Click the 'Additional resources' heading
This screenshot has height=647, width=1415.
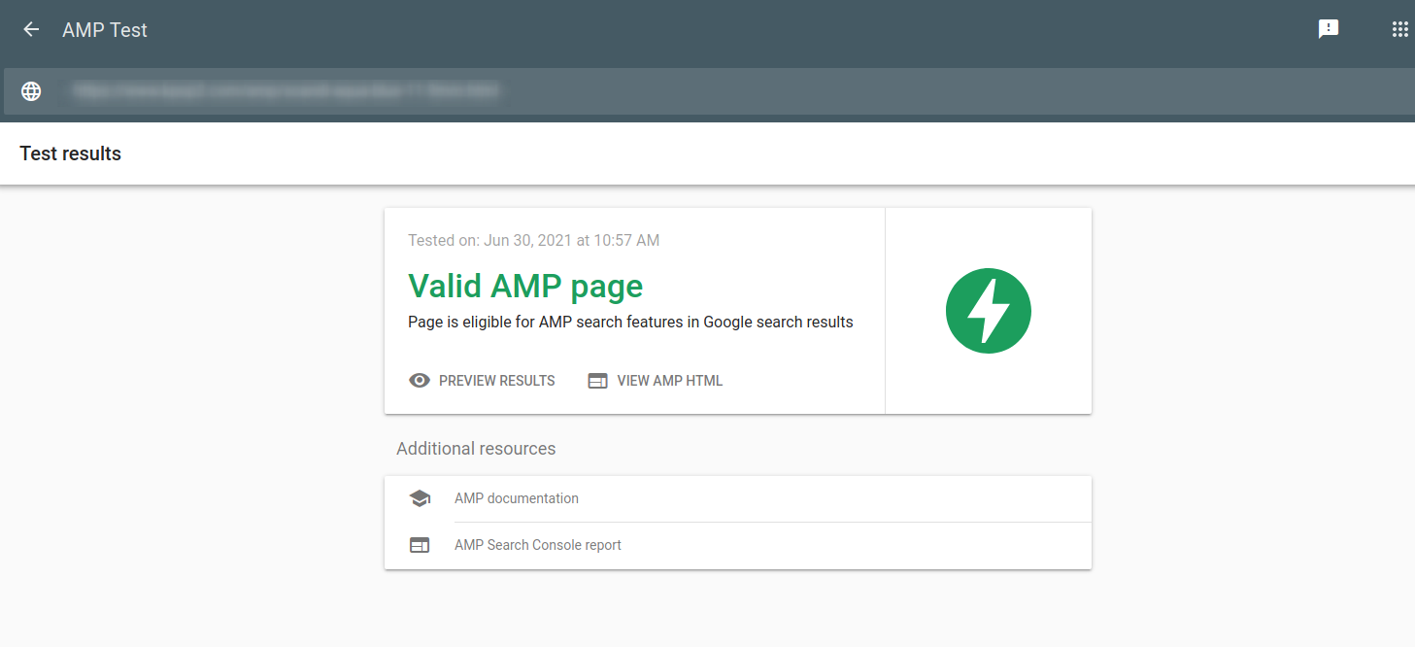pos(476,449)
